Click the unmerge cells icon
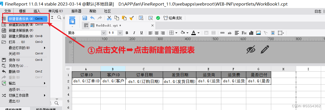The image size is (325, 110). (214, 33)
